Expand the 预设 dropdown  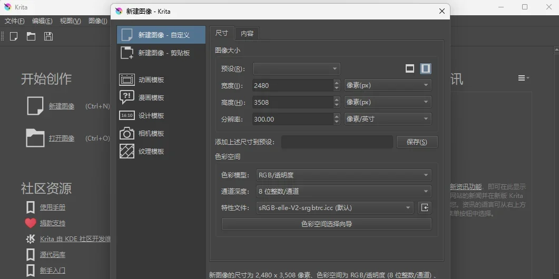(297, 68)
